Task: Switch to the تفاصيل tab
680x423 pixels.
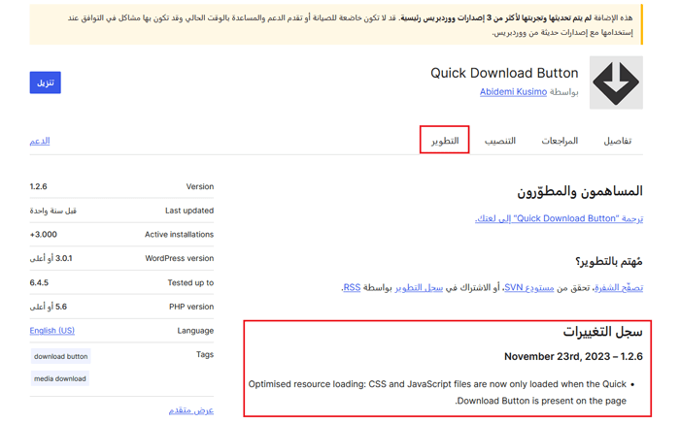Action: click(618, 141)
